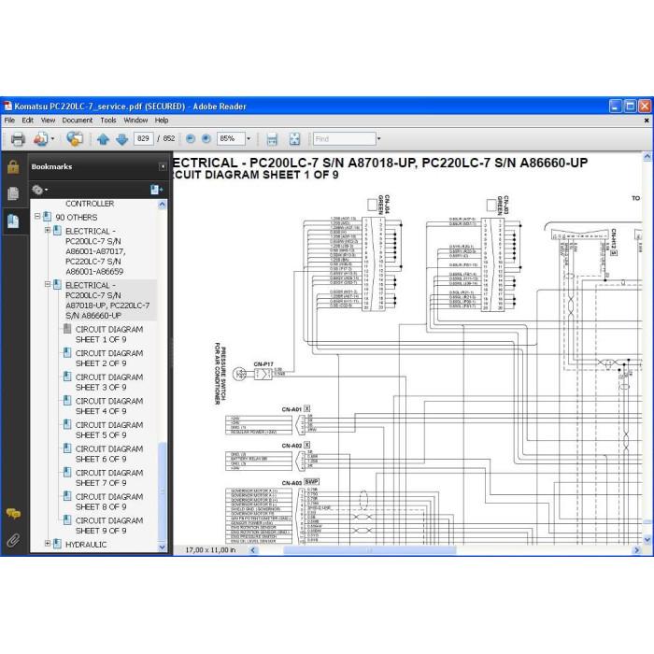Open bookmark CIRCUIT DIAGRAM SHEET 2 OF 9
The image size is (654, 654).
click(109, 358)
